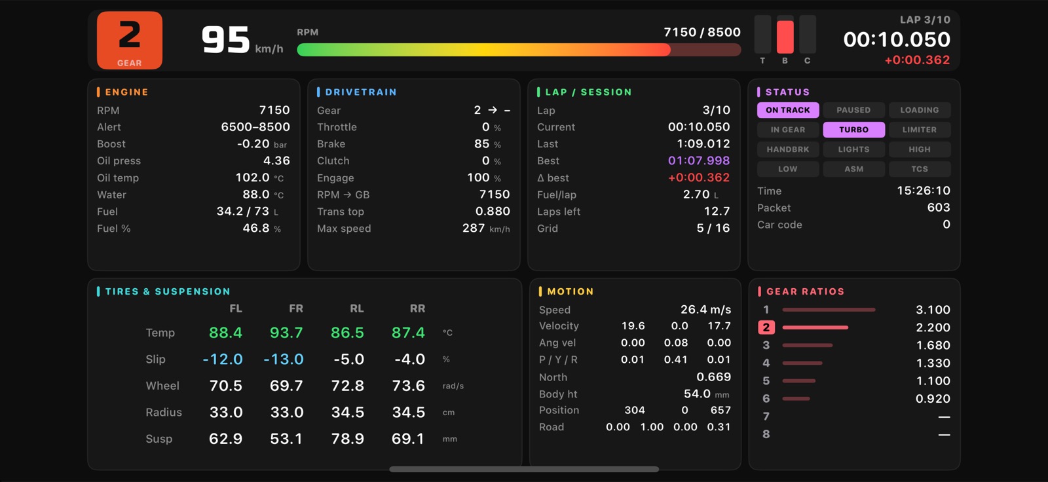Click the Body ht value 54.0
The height and width of the screenshot is (482, 1048).
coord(697,394)
